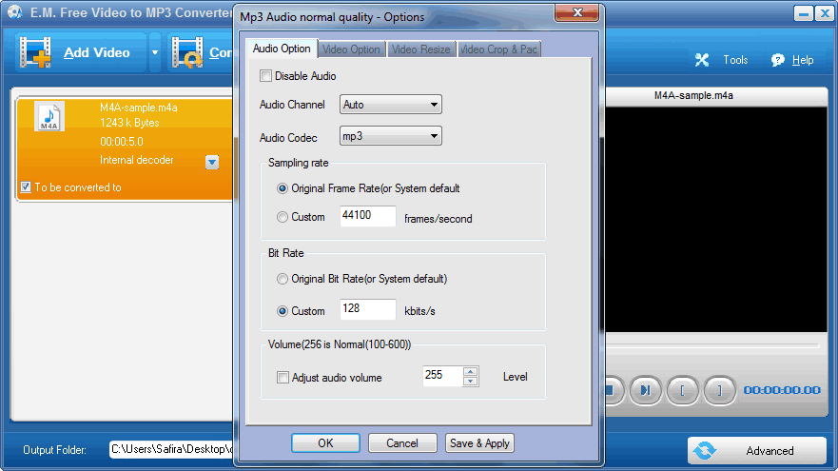Click the Convert film icon in toolbar
Image resolution: width=838 pixels, height=471 pixels.
pos(187,52)
